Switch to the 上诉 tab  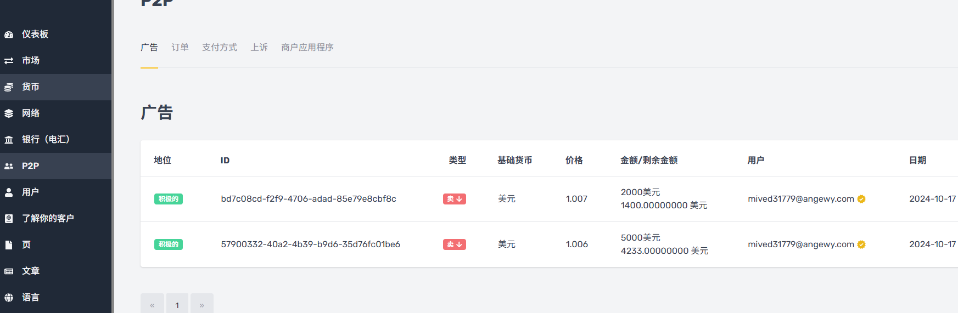259,48
